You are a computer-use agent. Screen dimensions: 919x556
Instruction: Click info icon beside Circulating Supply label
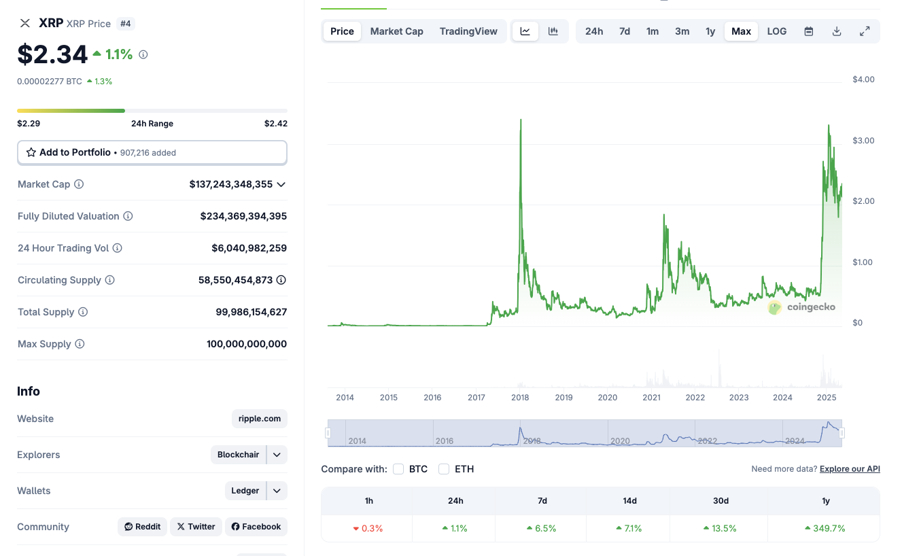pyautogui.click(x=109, y=280)
